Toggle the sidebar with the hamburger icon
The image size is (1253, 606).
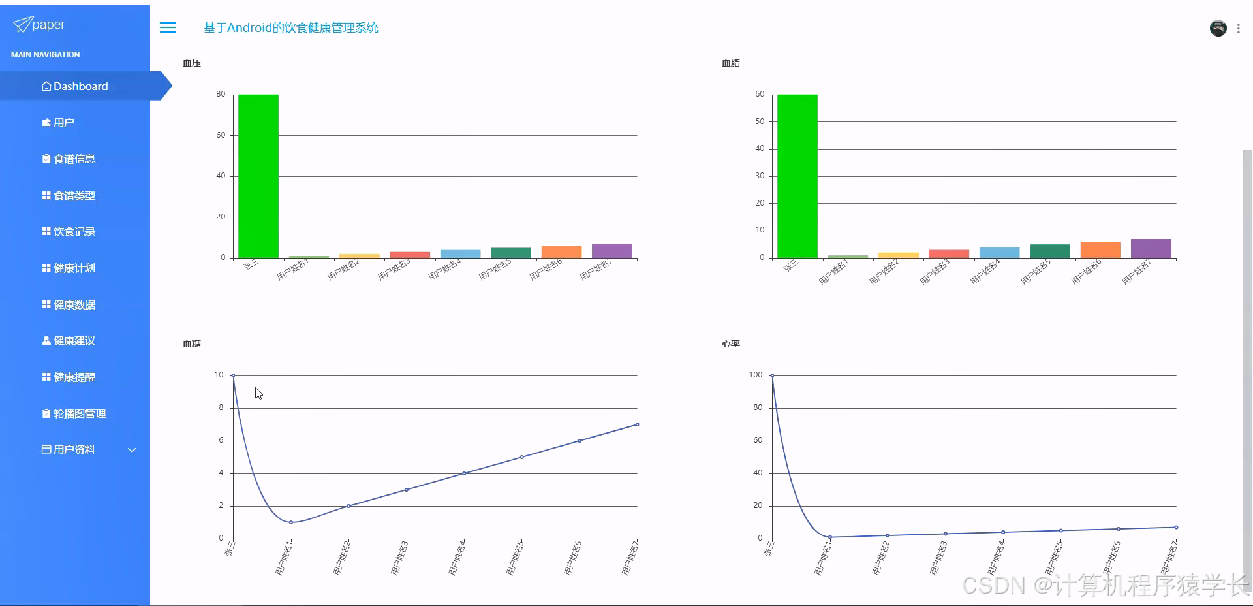click(168, 27)
